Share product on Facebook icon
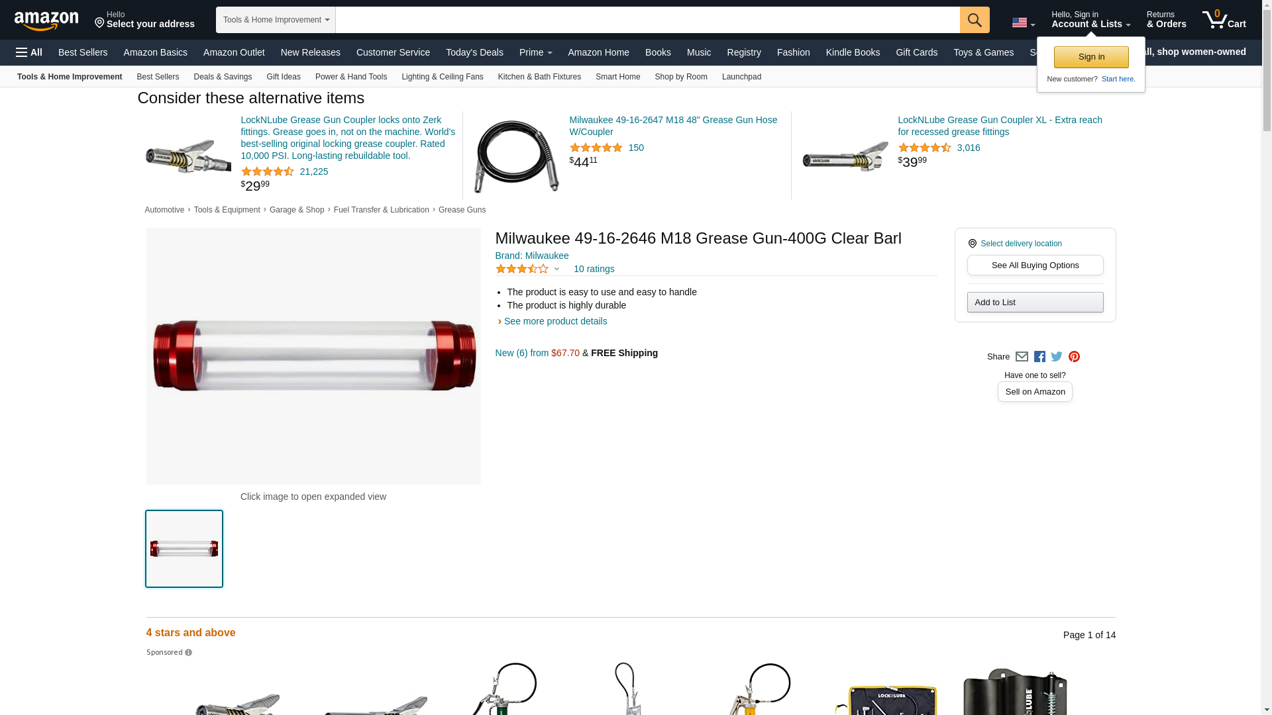Viewport: 1272px width, 715px height. coord(1039,357)
